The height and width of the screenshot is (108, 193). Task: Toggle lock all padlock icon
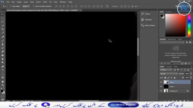175,78
